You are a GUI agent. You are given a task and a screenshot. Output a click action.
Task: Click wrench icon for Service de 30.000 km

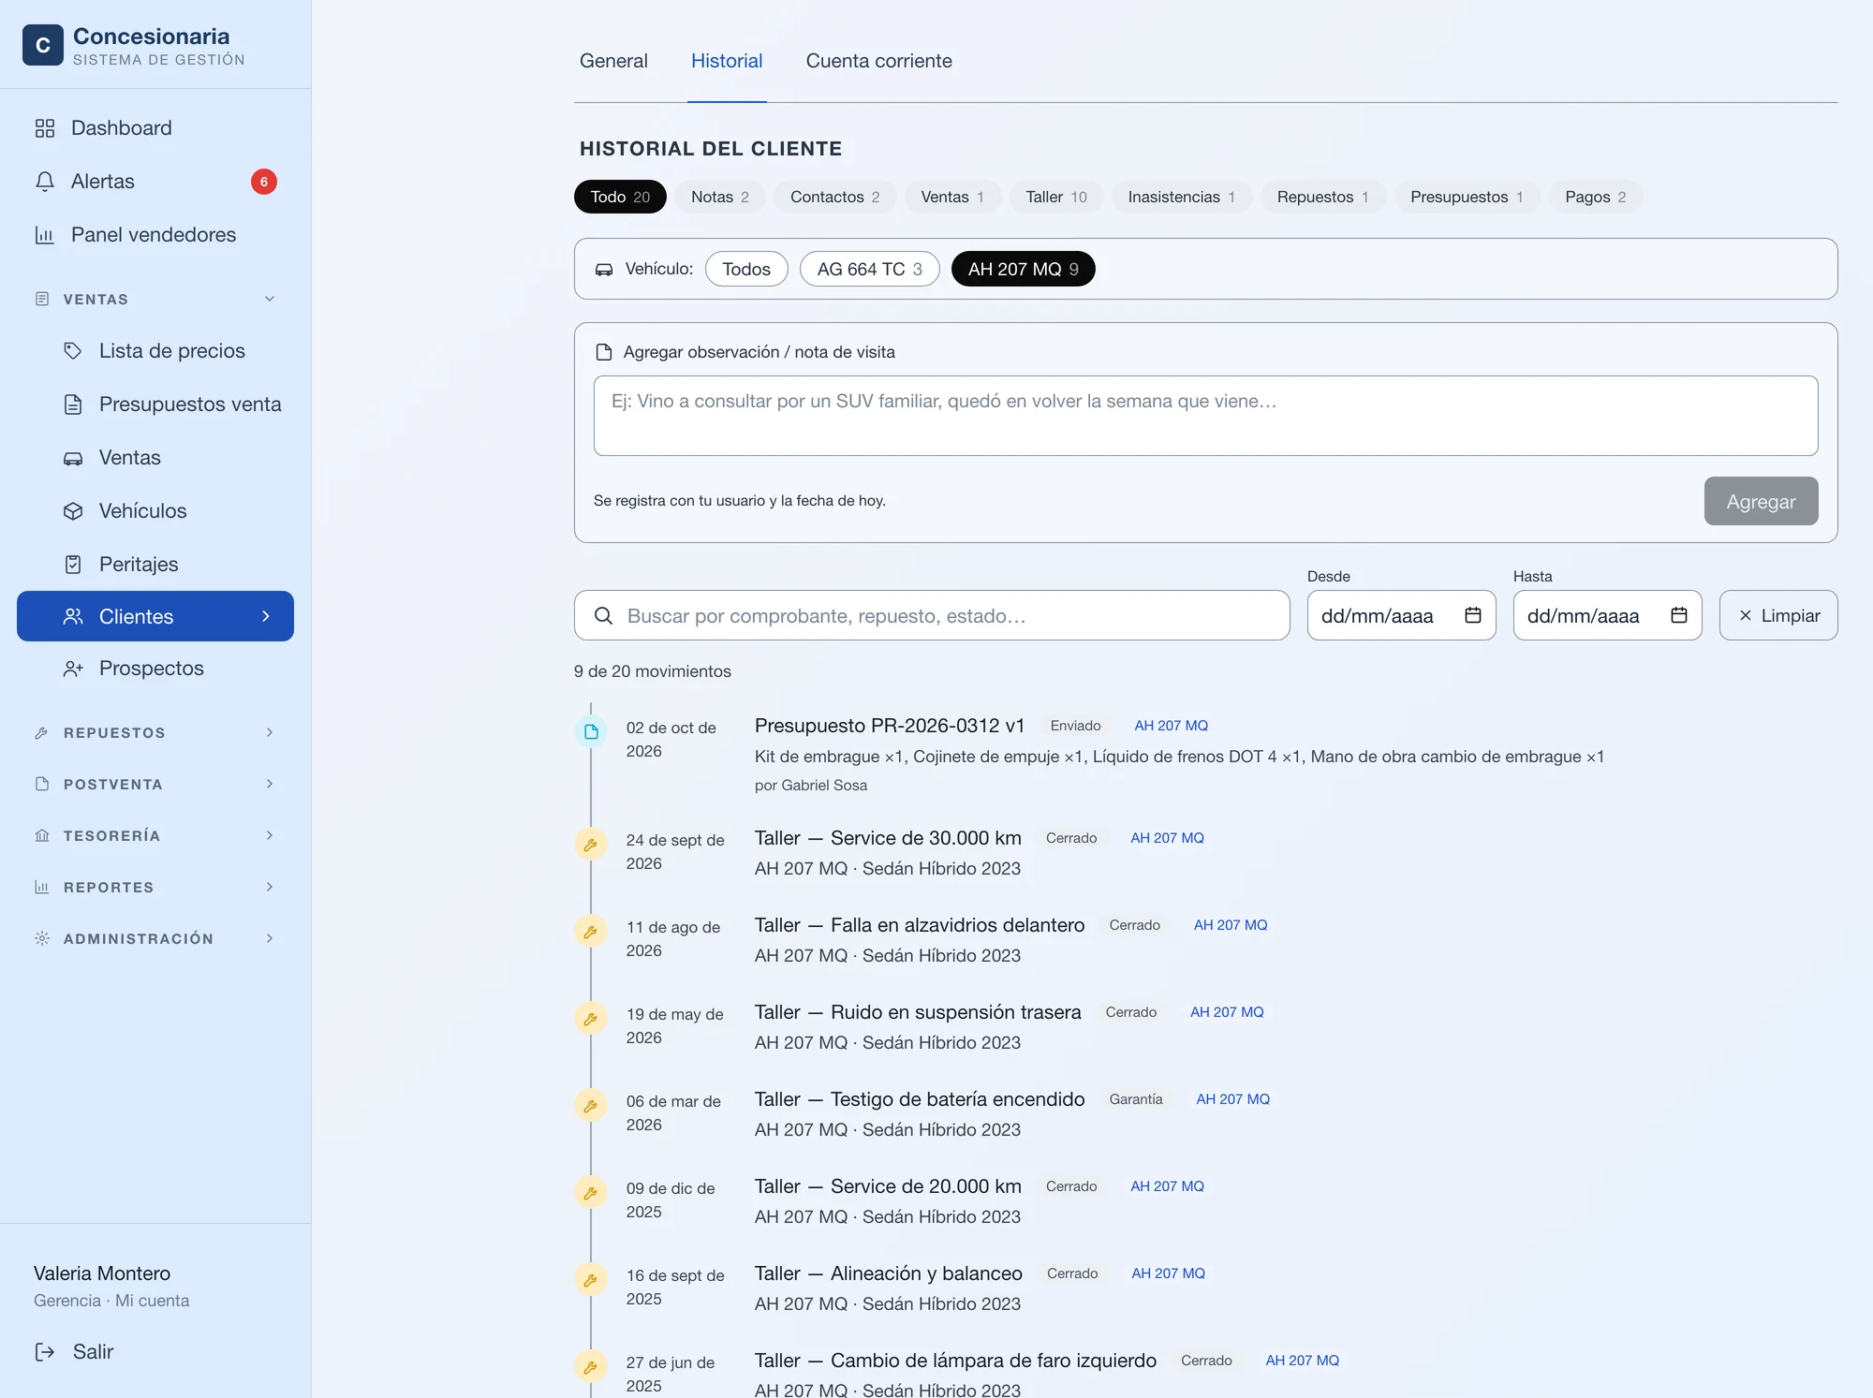click(x=591, y=844)
